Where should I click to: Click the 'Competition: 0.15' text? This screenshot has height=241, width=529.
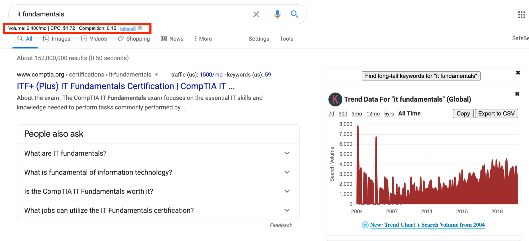97,28
